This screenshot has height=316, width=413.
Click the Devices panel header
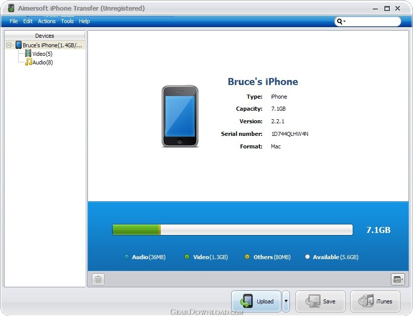point(45,36)
